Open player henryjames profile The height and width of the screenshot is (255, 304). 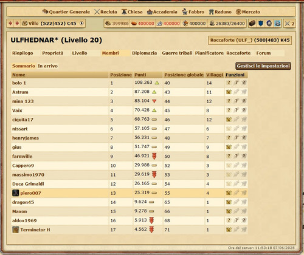click(x=26, y=138)
